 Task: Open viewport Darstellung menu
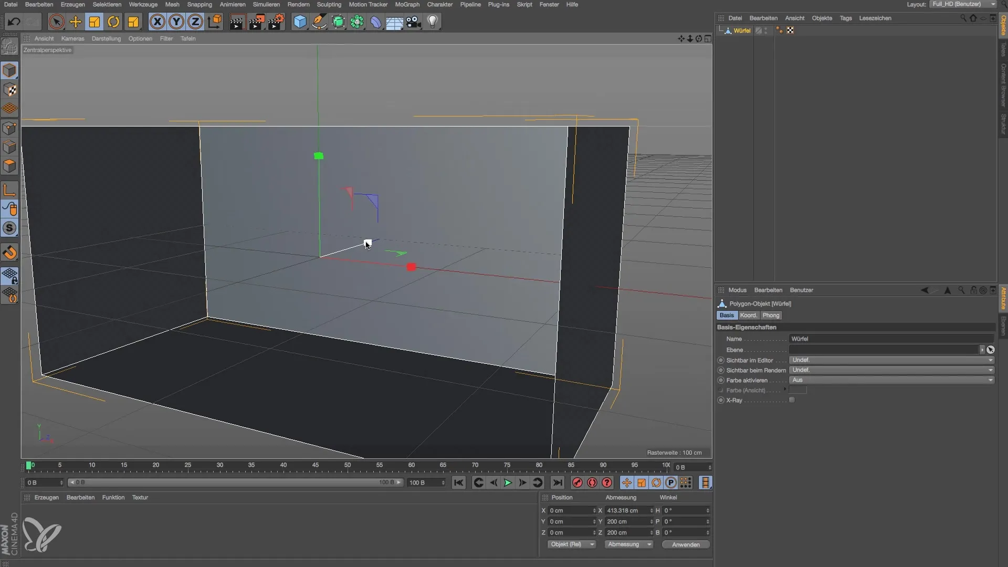click(x=106, y=38)
